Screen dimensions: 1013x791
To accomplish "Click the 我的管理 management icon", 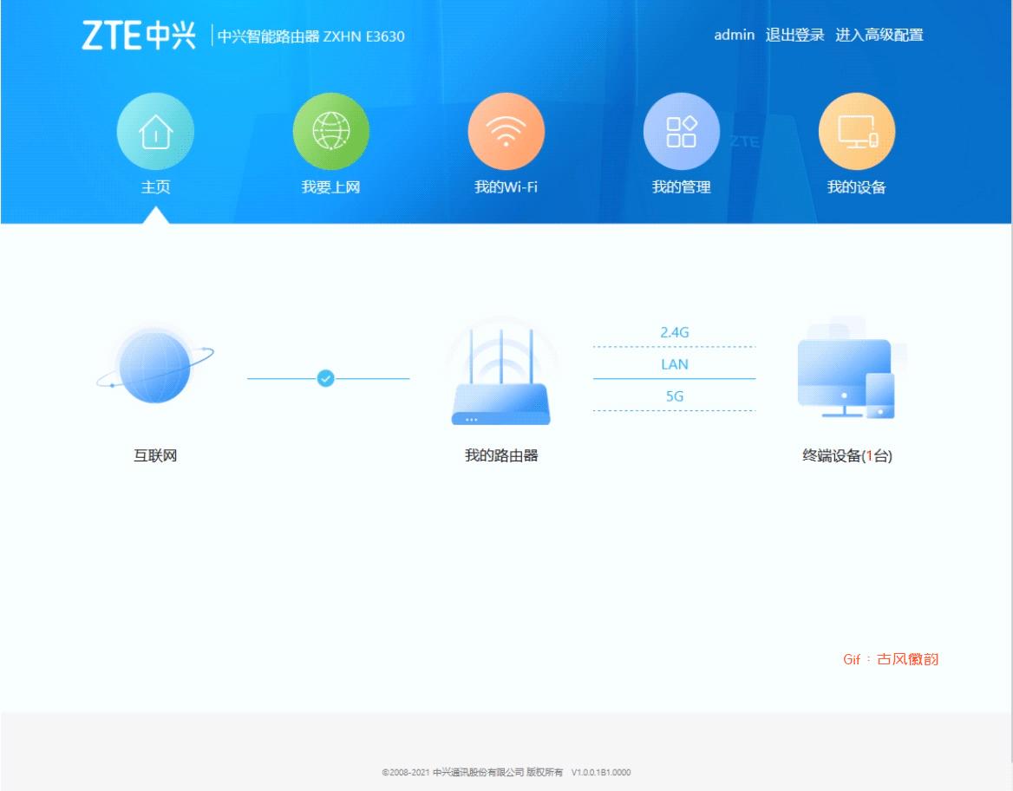I will tap(682, 131).
